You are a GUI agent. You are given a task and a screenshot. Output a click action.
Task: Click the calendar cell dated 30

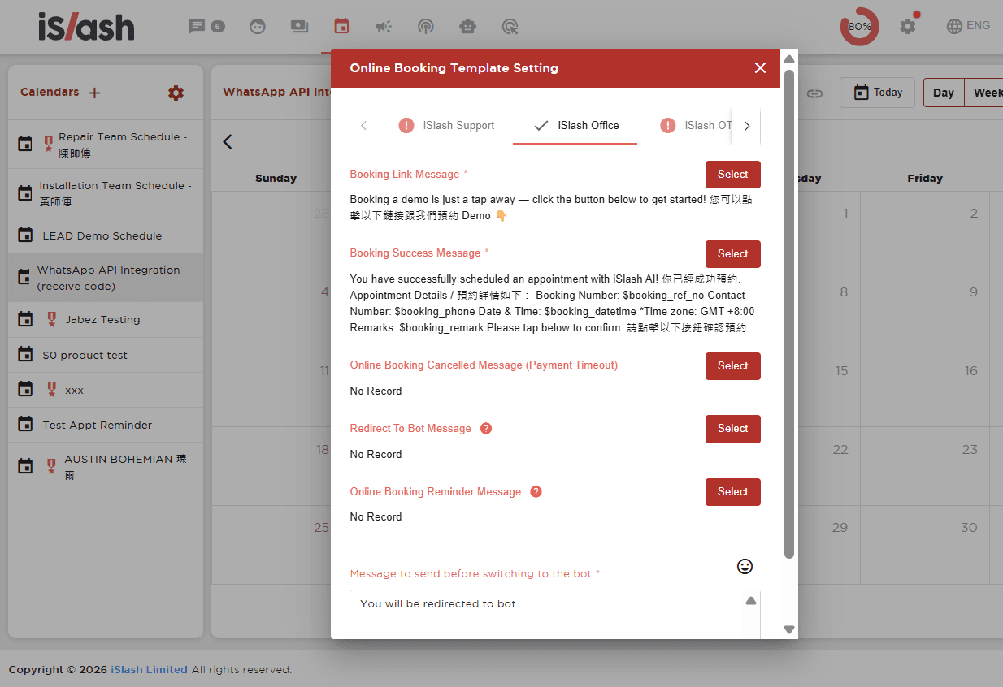(x=925, y=544)
